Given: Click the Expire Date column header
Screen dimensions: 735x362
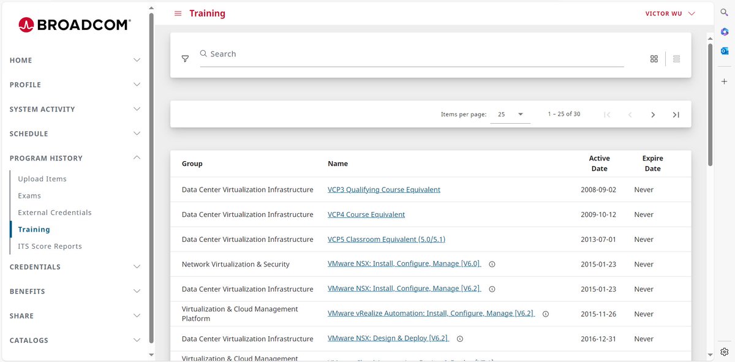Looking at the screenshot, I should [652, 164].
